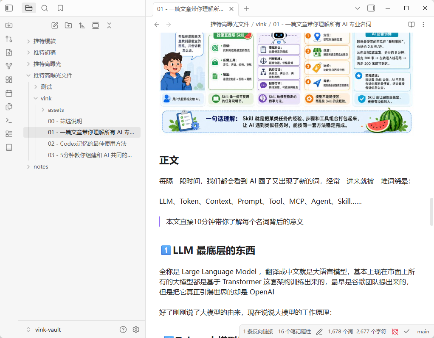Open the tab list dropdown arrow
The width and height of the screenshot is (434, 338).
[x=357, y=8]
